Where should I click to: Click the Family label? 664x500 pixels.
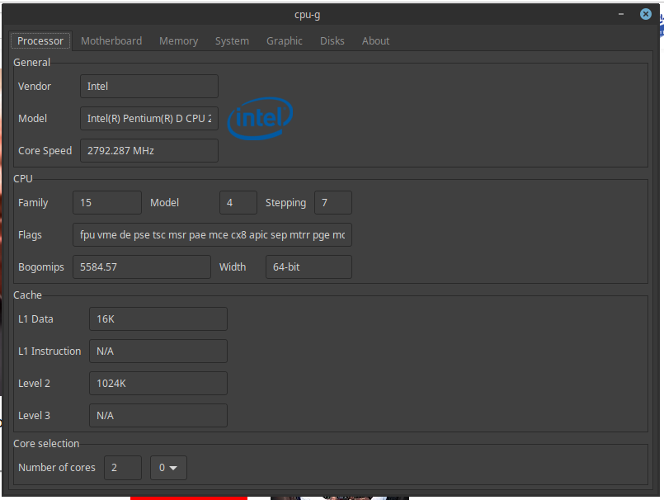coord(33,203)
